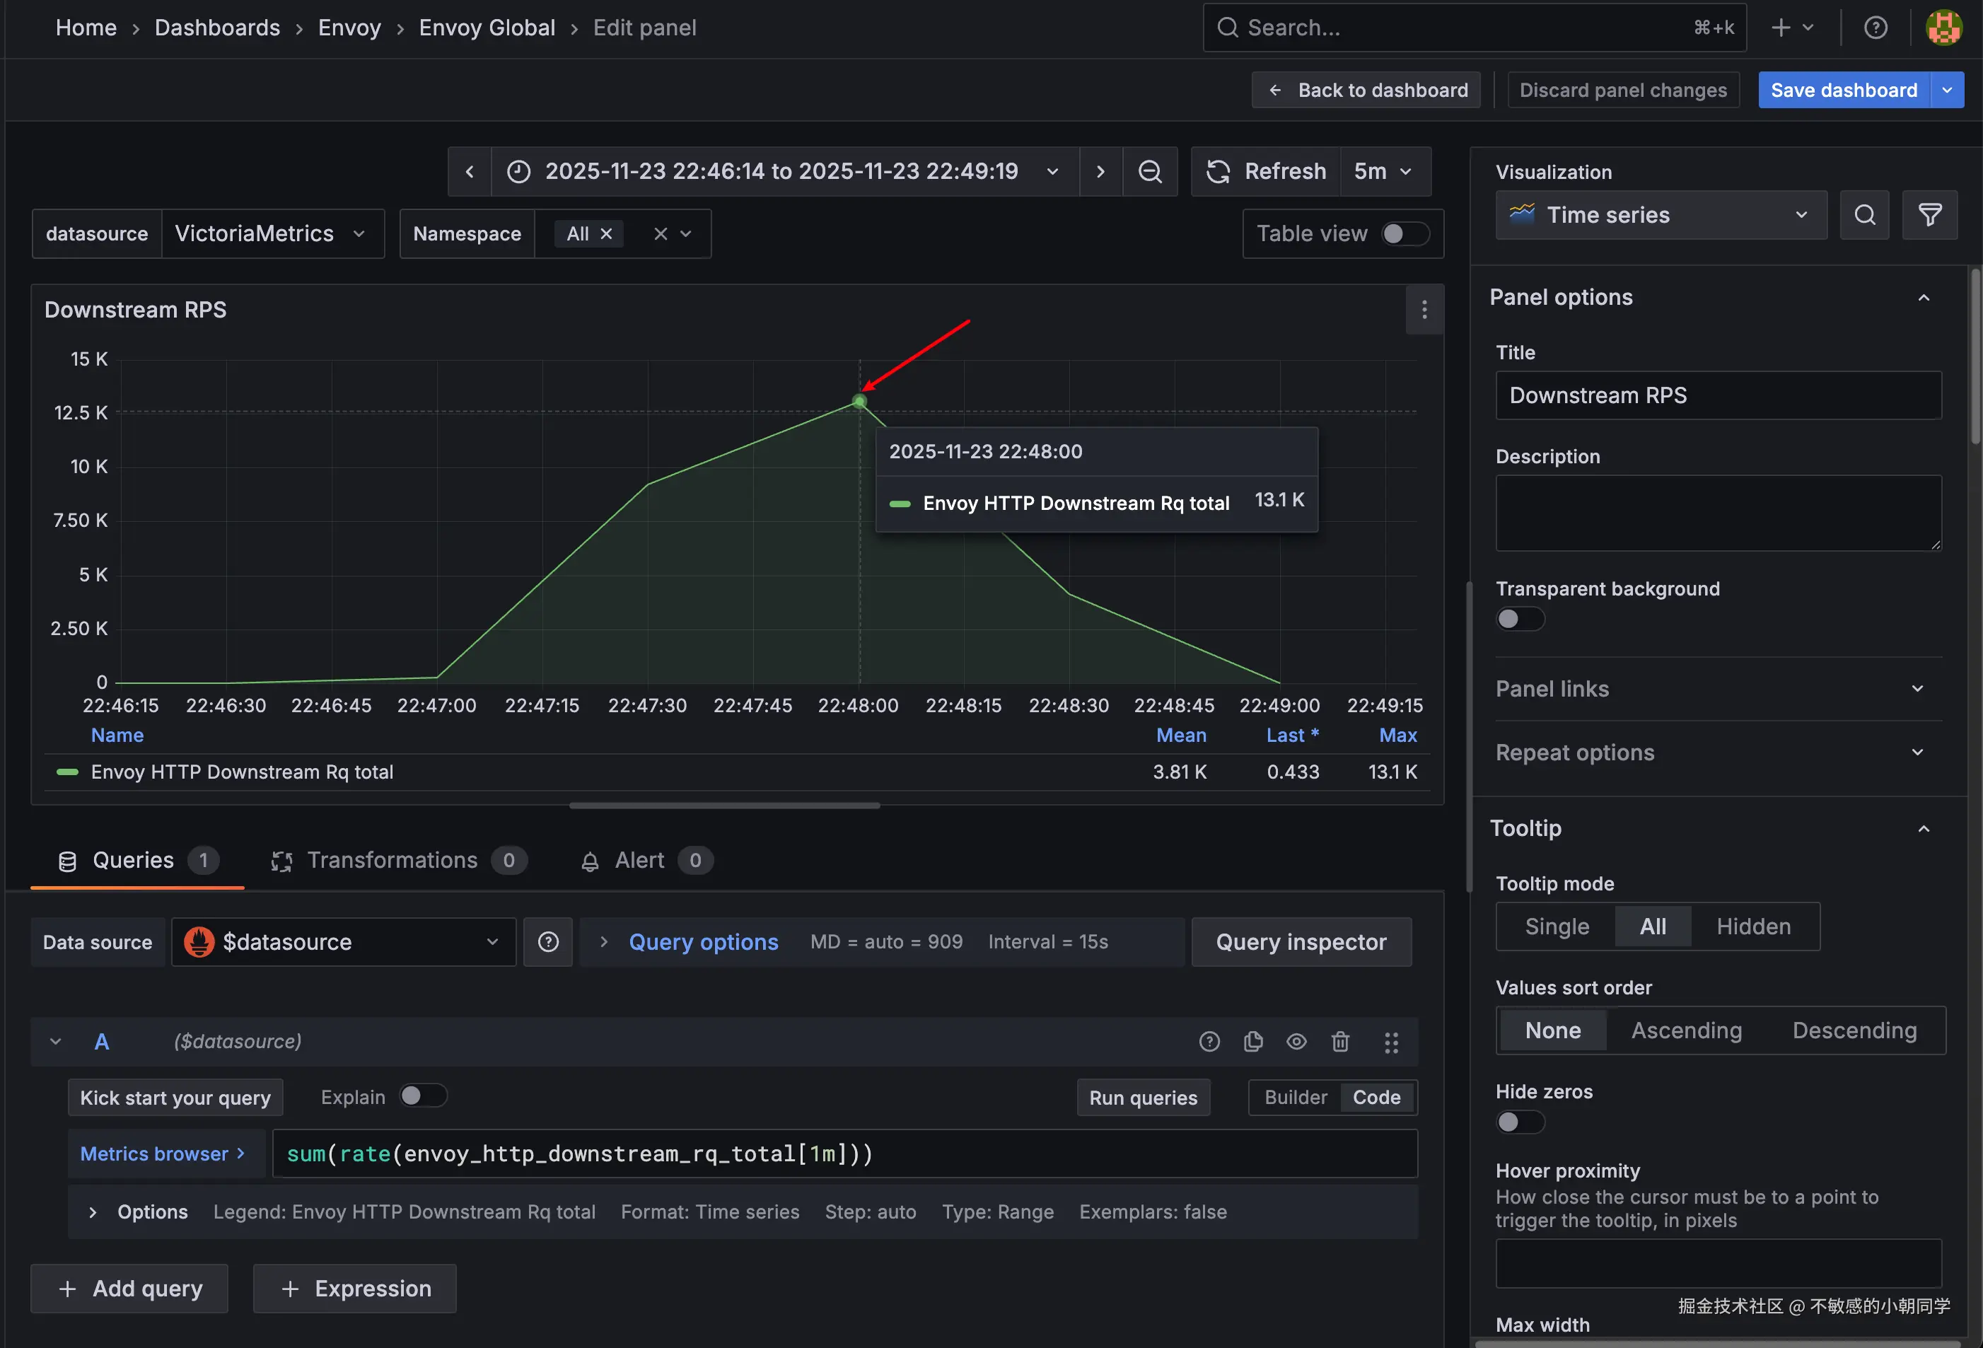Enable the Explain switch
The width and height of the screenshot is (1983, 1348).
(422, 1096)
